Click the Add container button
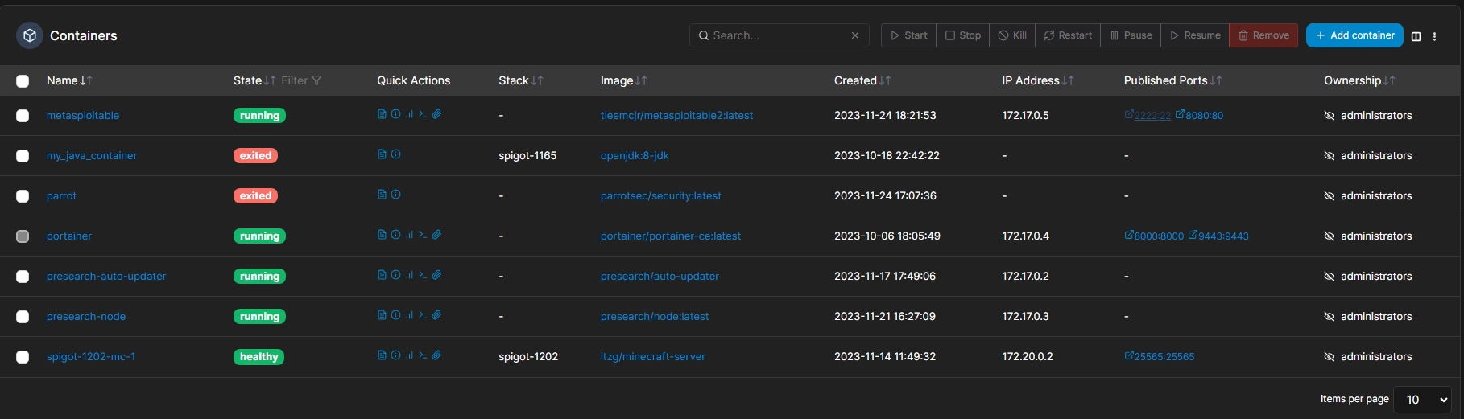1464x419 pixels. click(x=1354, y=35)
